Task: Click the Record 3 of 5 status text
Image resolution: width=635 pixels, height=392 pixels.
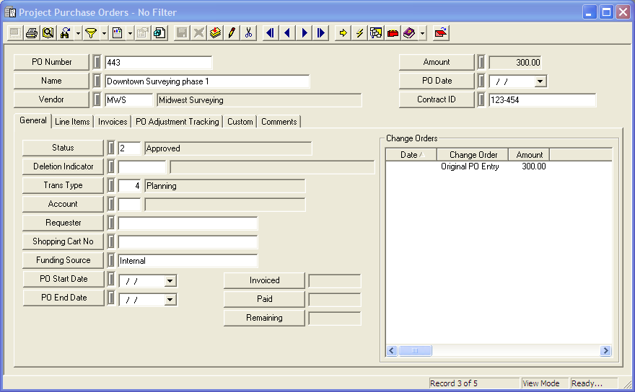Action: coord(454,383)
